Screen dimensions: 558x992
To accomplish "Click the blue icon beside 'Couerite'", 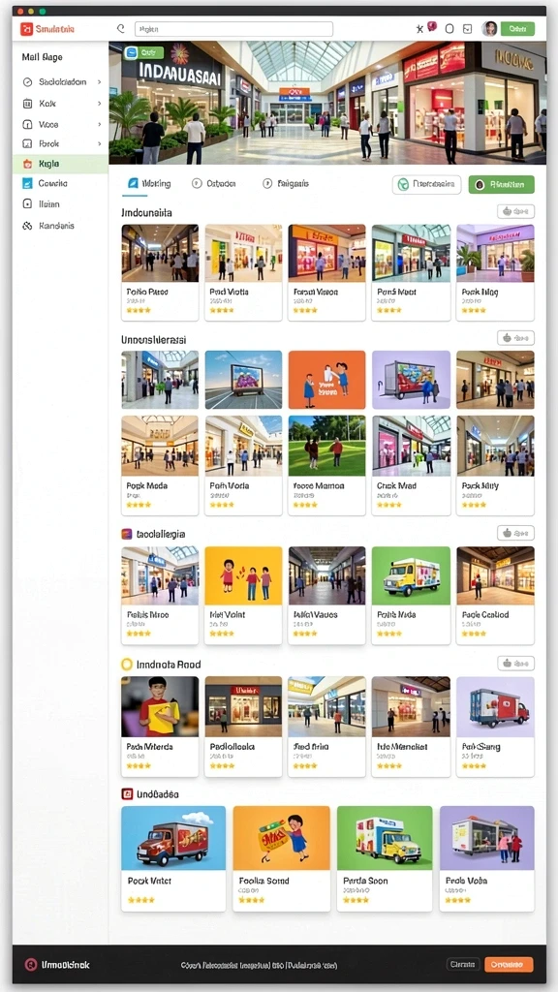I will coord(27,183).
